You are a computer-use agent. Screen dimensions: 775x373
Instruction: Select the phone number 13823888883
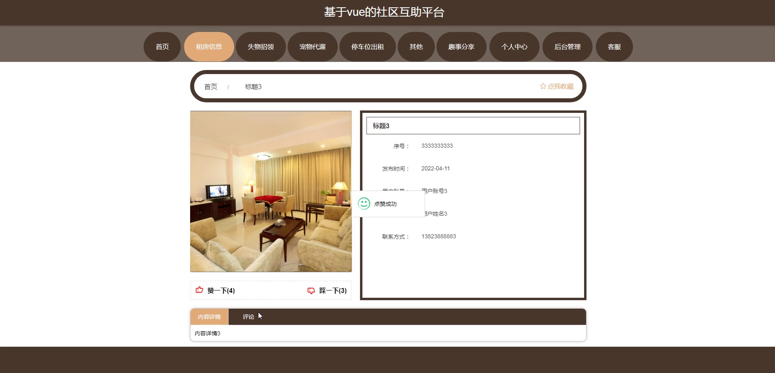pyautogui.click(x=439, y=236)
